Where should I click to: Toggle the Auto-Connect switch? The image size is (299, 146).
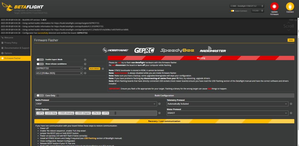pyautogui.click(x=232, y=11)
